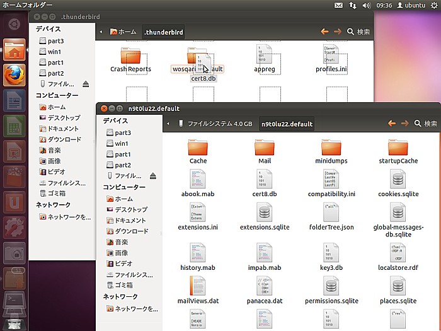Select ホーム in n9t0lu22.default sidebar
The height and width of the screenshot is (331, 441).
pos(120,199)
